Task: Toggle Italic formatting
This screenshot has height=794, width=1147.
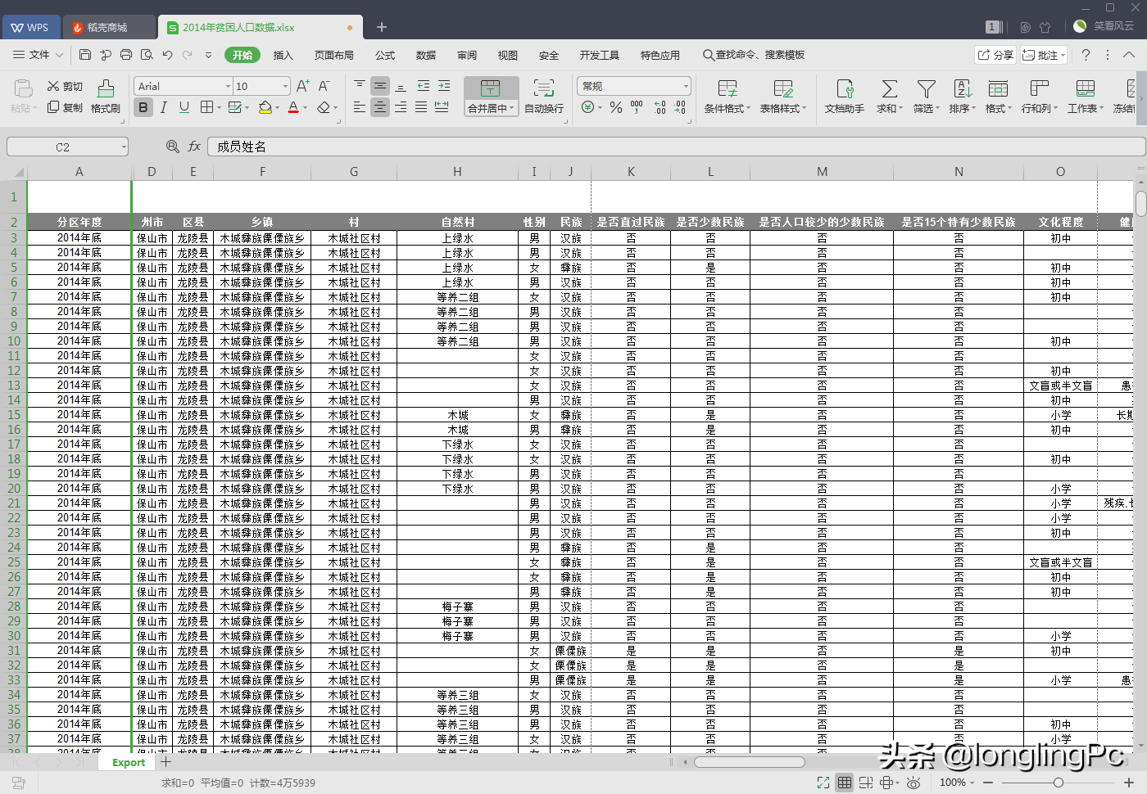Action: (164, 107)
